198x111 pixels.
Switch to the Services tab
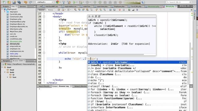click(23, 6)
